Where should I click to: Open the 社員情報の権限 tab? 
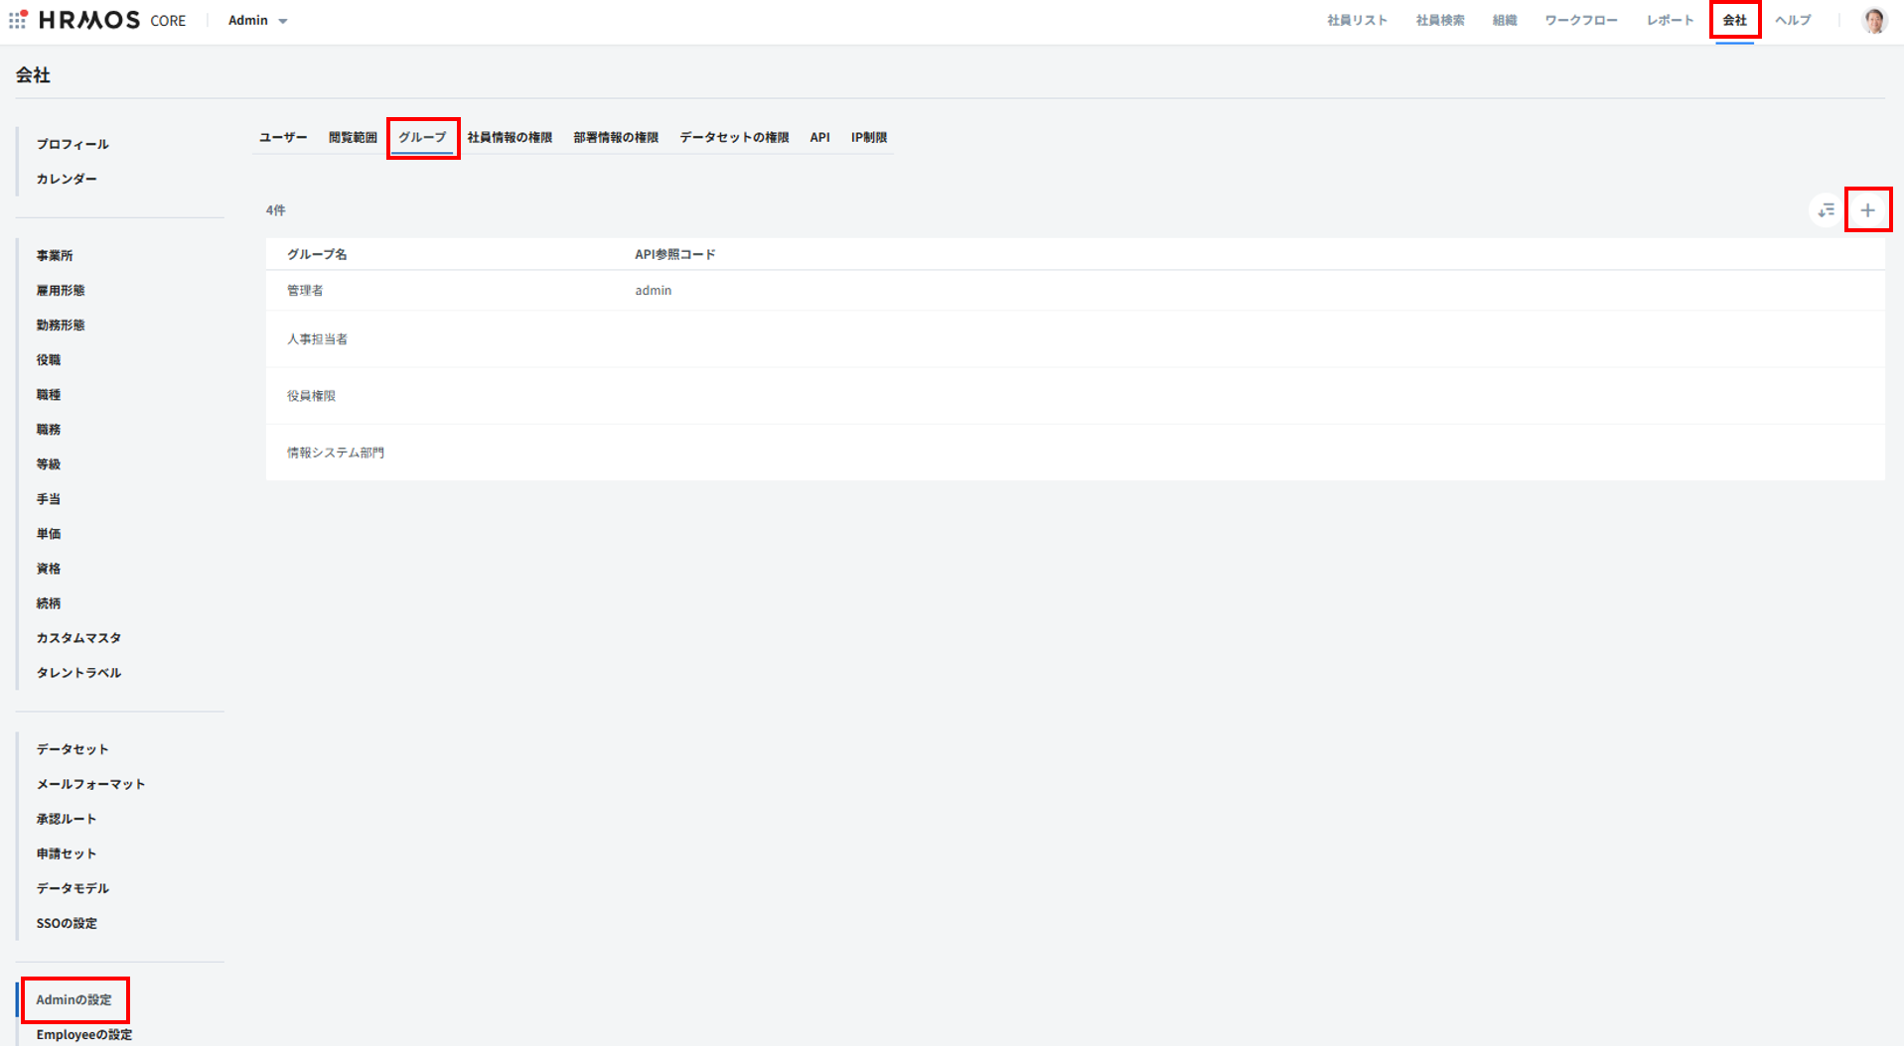(510, 138)
